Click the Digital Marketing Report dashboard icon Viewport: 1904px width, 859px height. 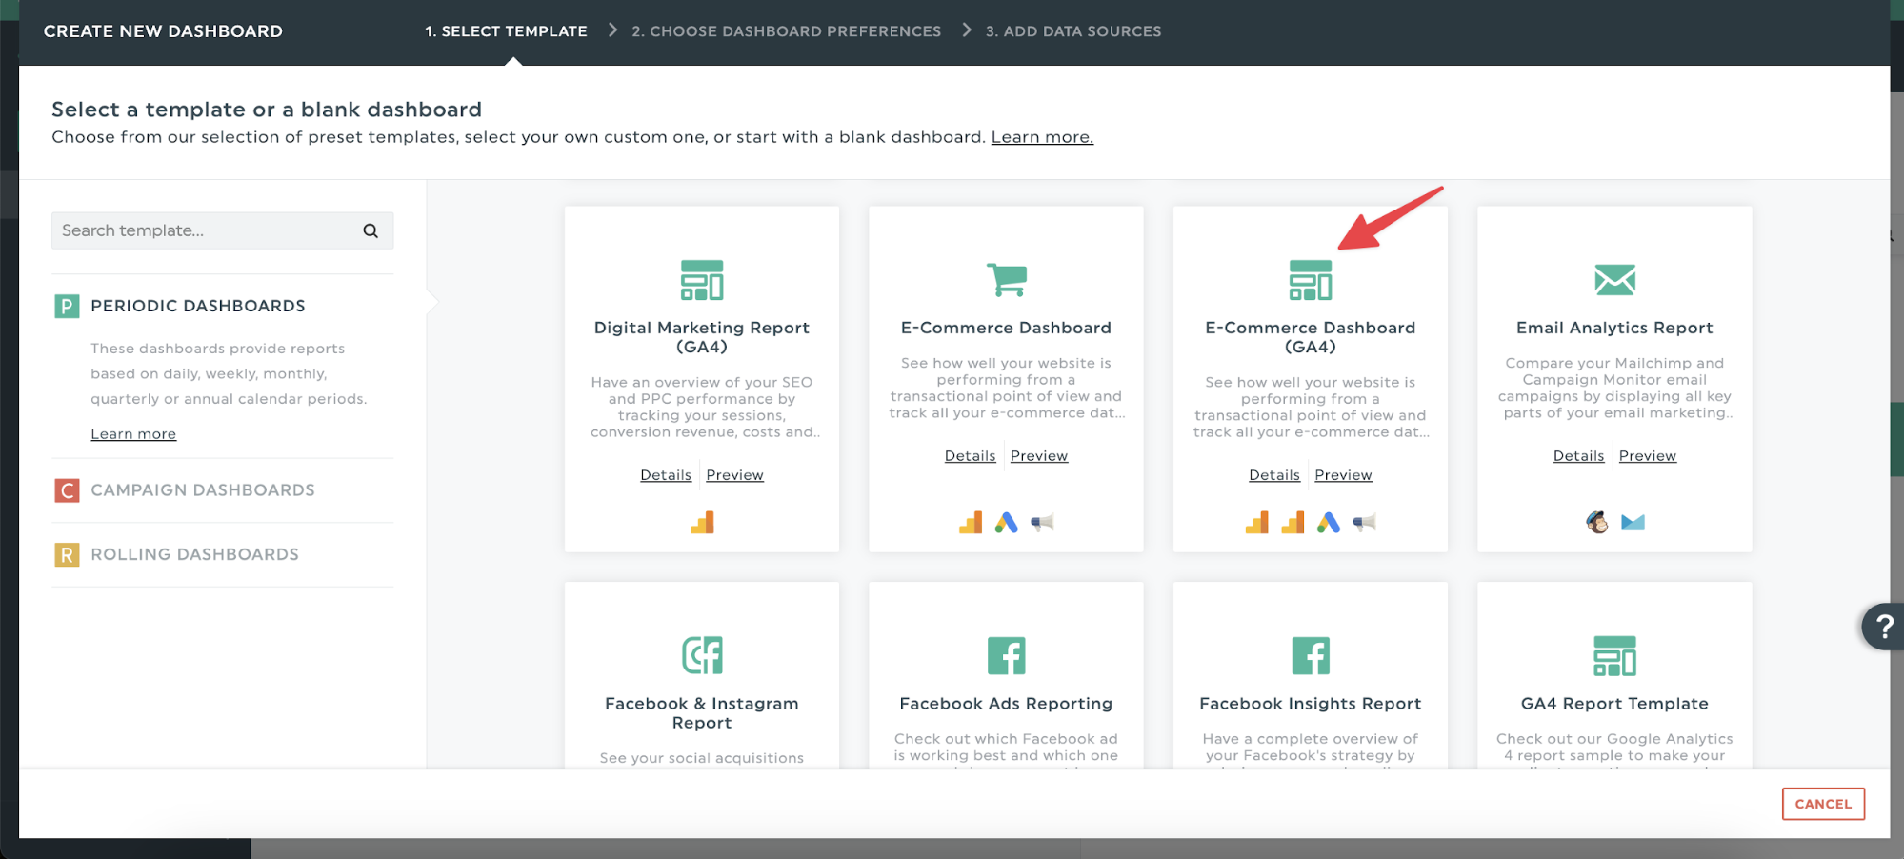pos(702,280)
